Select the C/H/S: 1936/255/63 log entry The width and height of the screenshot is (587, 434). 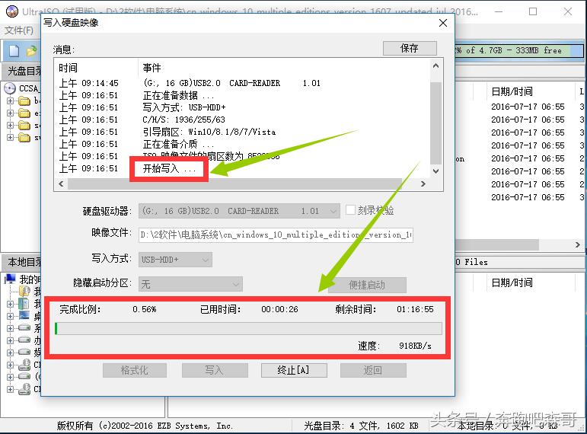[183, 120]
